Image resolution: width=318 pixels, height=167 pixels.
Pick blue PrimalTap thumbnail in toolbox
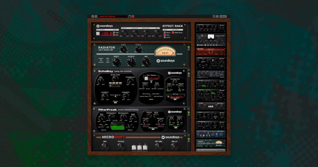tap(211, 134)
